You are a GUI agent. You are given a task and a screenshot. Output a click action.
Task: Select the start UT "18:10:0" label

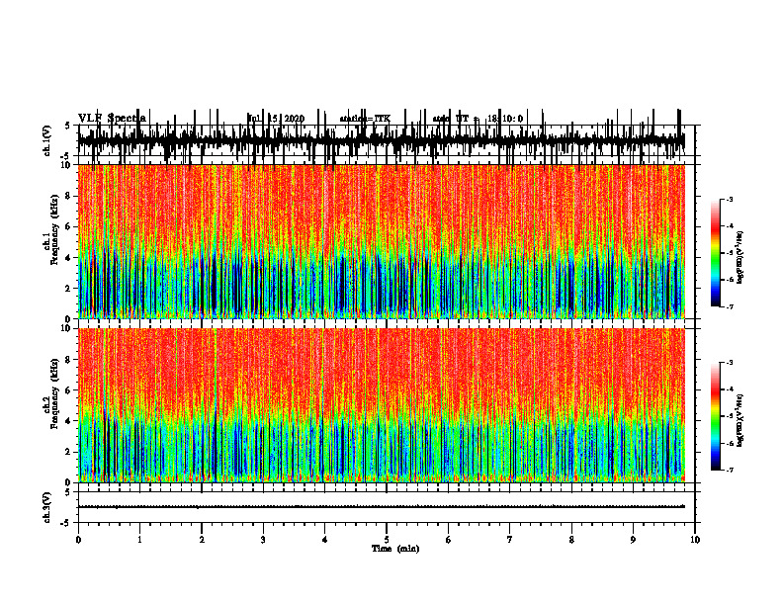click(x=505, y=119)
